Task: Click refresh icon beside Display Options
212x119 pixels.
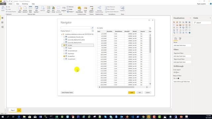Action: click(x=93, y=31)
